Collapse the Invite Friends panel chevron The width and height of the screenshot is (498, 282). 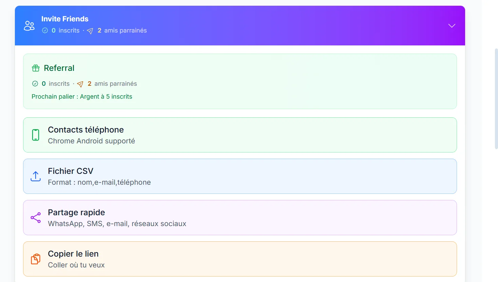(x=452, y=26)
